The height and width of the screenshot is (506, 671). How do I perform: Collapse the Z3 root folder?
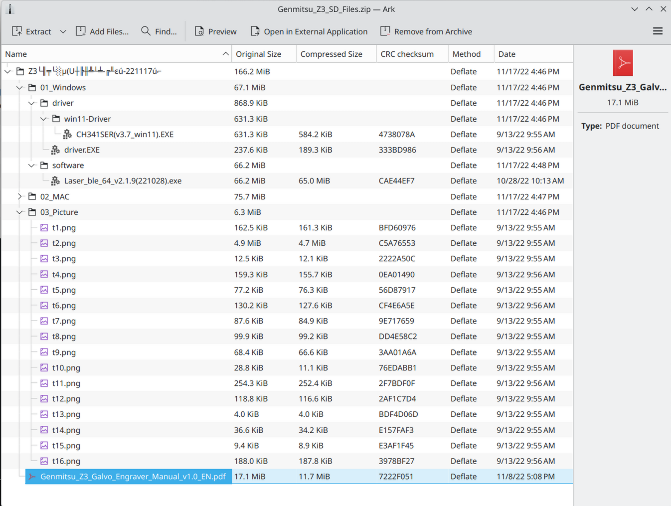(x=7, y=72)
